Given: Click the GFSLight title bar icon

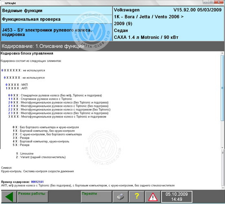Looking at the screenshot, I should 2,3.
